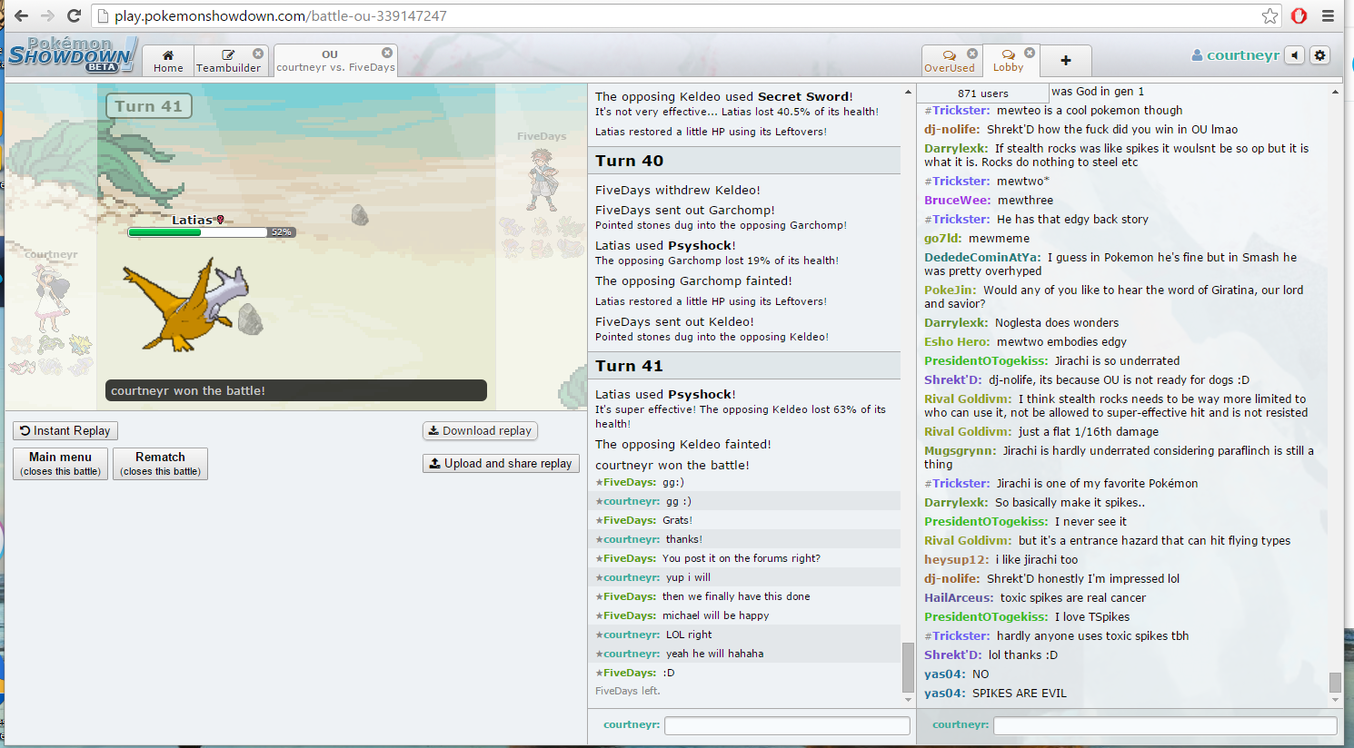Image resolution: width=1354 pixels, height=748 pixels.
Task: Close the OverUsed room tab
Action: click(972, 54)
